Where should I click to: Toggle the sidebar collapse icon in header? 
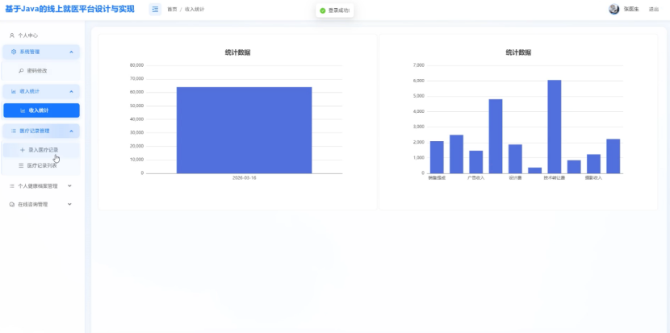(x=155, y=9)
